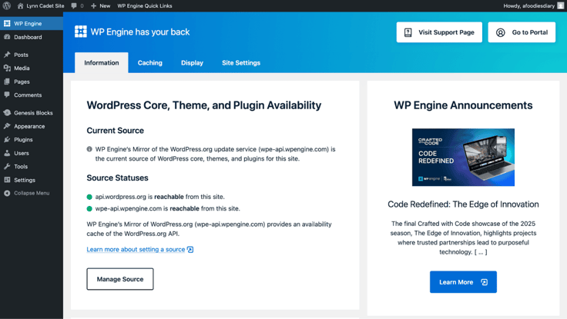
Task: Select the WP Engine sidebar icon
Action: click(7, 24)
